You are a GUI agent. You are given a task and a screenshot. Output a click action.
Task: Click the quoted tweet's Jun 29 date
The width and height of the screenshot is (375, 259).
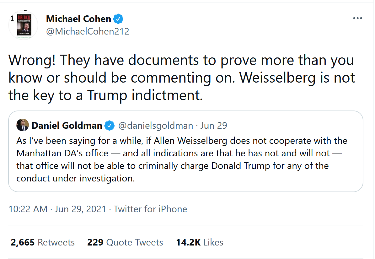[213, 126]
